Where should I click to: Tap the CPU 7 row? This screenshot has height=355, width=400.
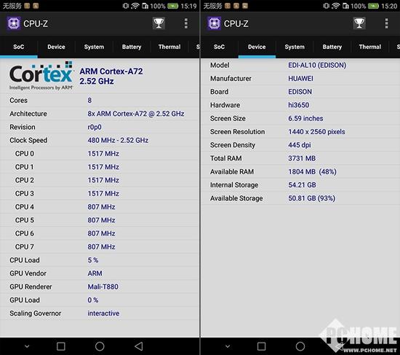coord(100,246)
